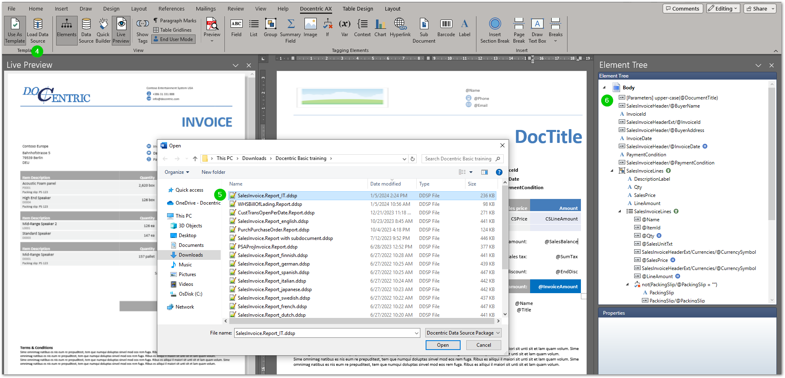Select WHSBillOfLading.Report.ddsp file
The height and width of the screenshot is (378, 785).
tap(362, 204)
